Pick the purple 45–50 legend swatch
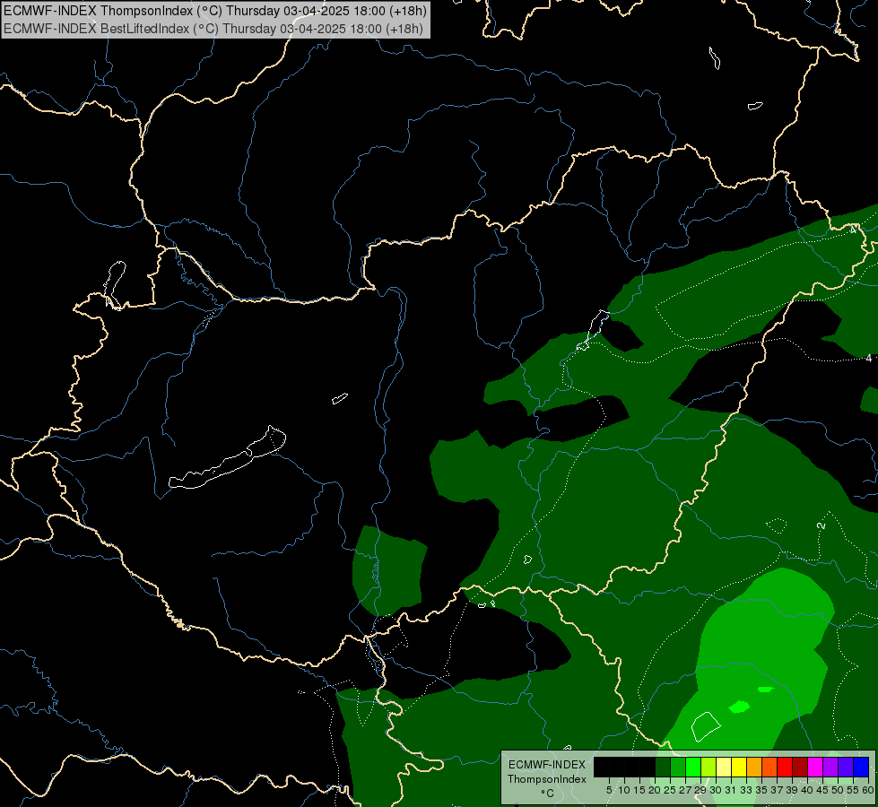878x807 pixels. [x=830, y=767]
